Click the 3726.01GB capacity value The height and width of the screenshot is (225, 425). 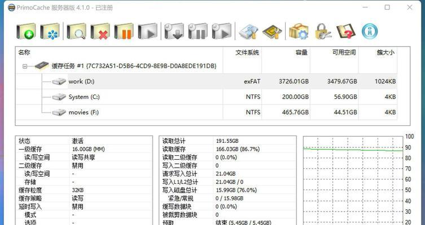[x=293, y=82]
